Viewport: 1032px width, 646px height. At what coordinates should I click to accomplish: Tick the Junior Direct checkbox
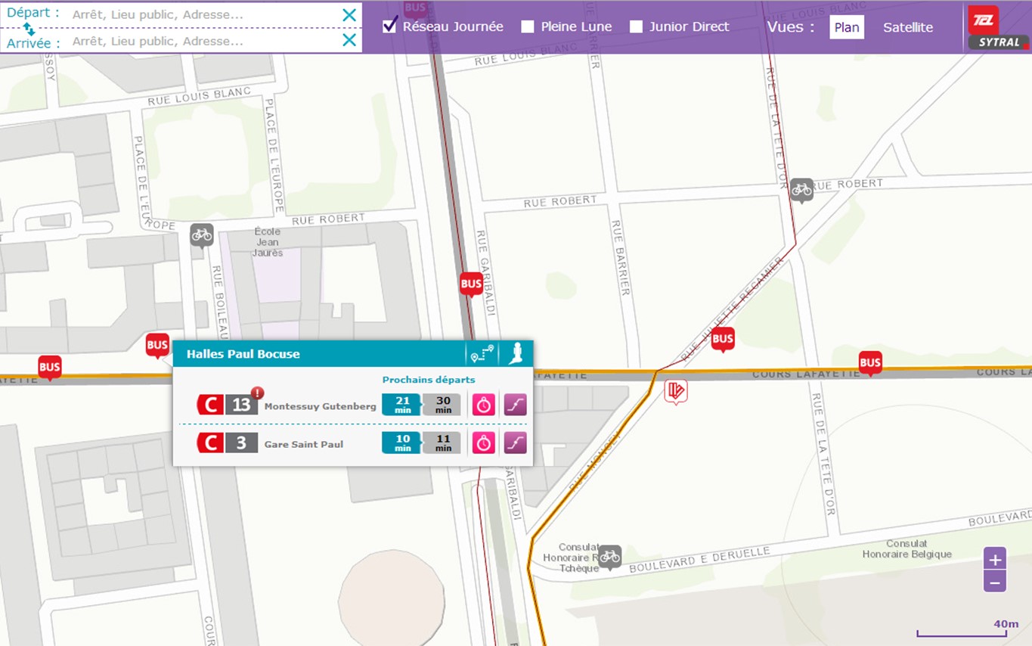pyautogui.click(x=636, y=26)
